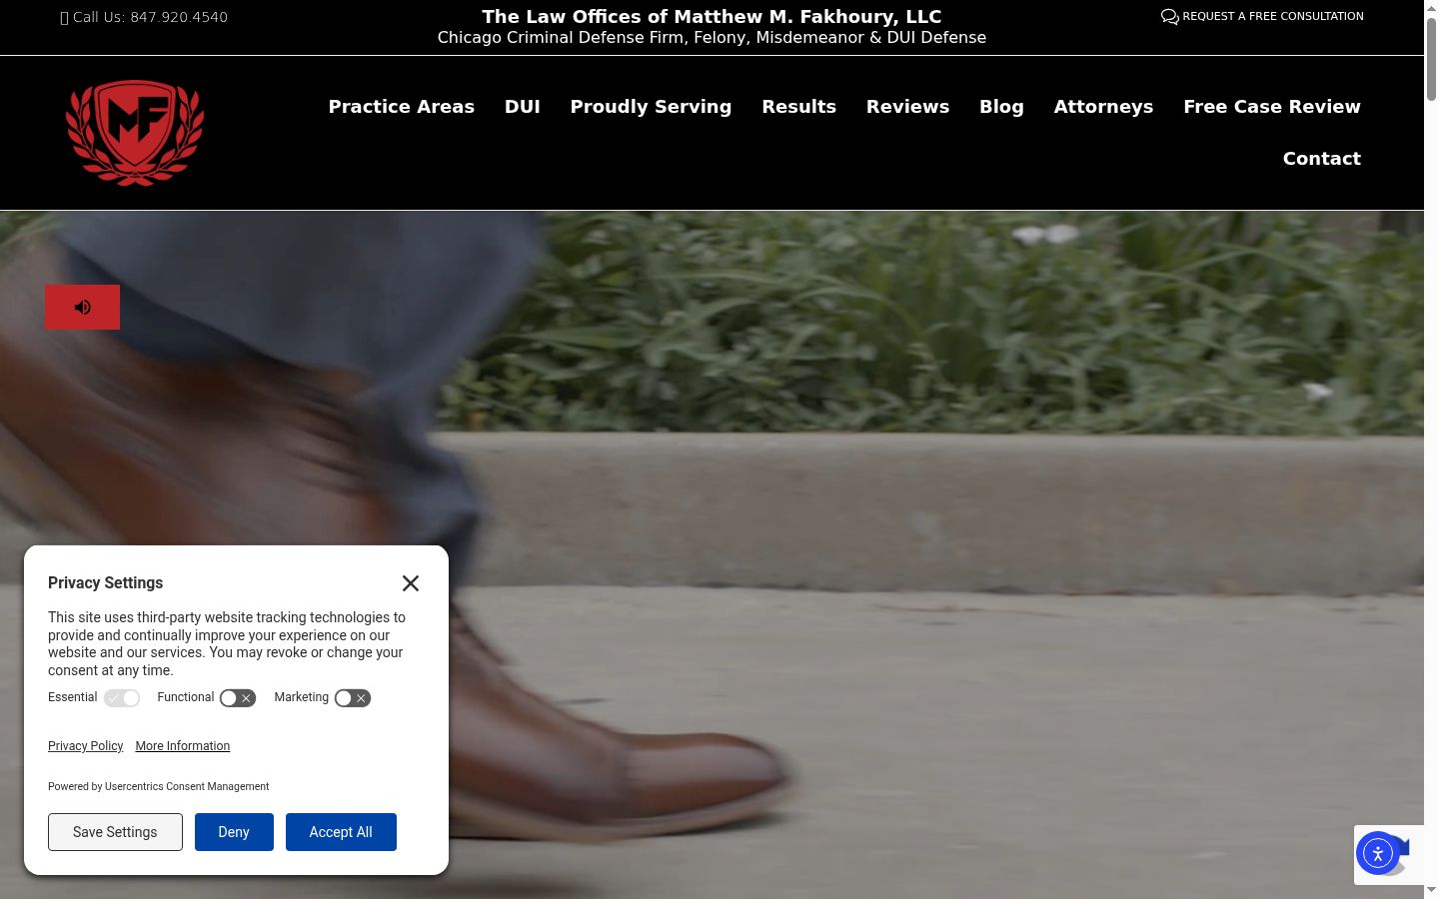
Task: Click the red MF shield logo
Action: point(135,133)
